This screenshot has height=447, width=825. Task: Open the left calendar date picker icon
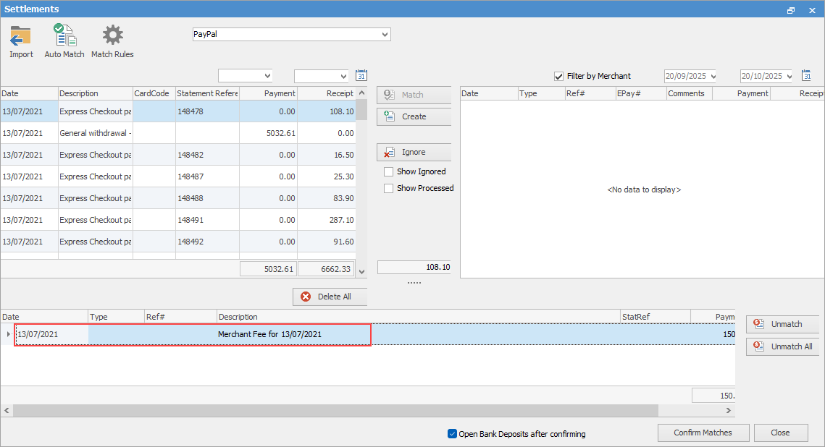pos(361,76)
